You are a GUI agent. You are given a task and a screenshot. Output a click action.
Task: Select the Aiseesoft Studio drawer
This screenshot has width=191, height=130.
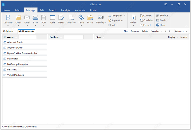25,42
